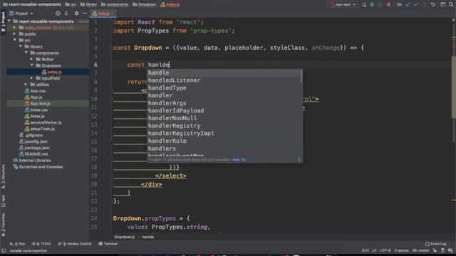Collapse the src folder
This screenshot has height=256, width=456.
tap(14, 41)
